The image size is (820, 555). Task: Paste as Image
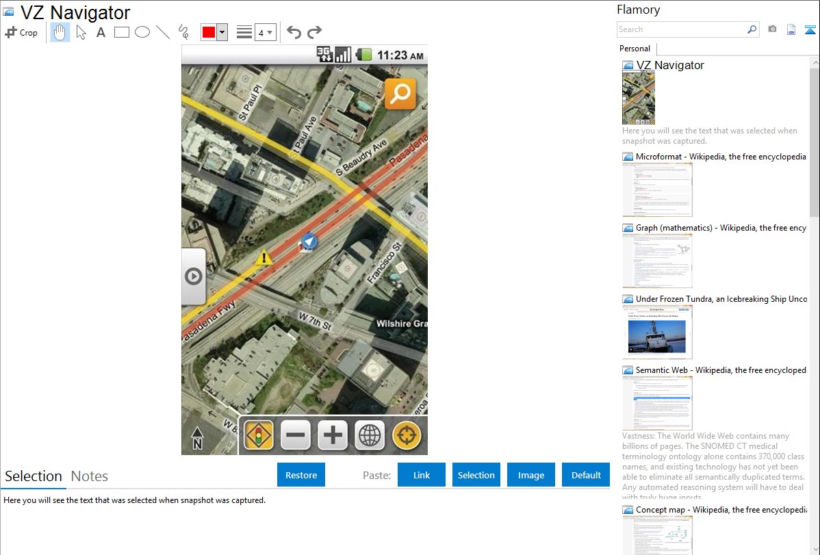tap(530, 475)
